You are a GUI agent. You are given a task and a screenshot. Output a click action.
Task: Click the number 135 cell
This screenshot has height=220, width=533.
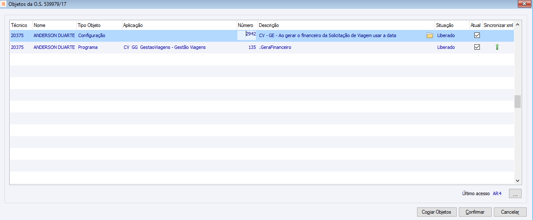tap(252, 47)
